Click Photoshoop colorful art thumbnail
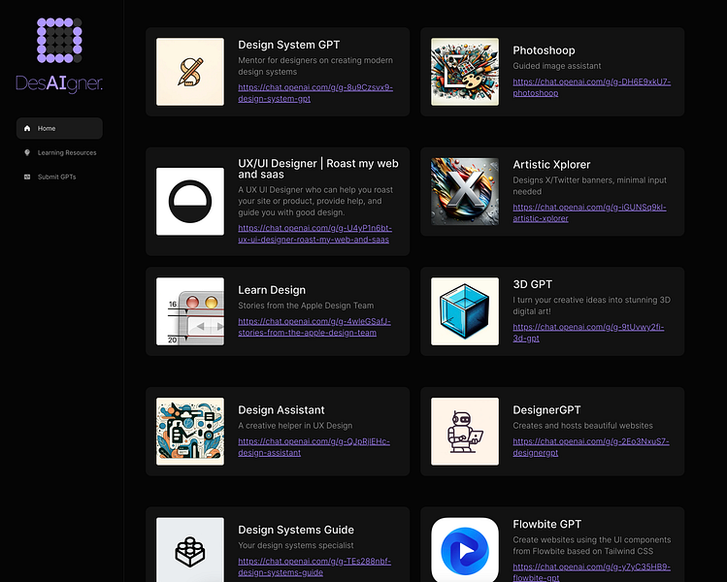Screen dimensions: 727x582 (x=465, y=72)
